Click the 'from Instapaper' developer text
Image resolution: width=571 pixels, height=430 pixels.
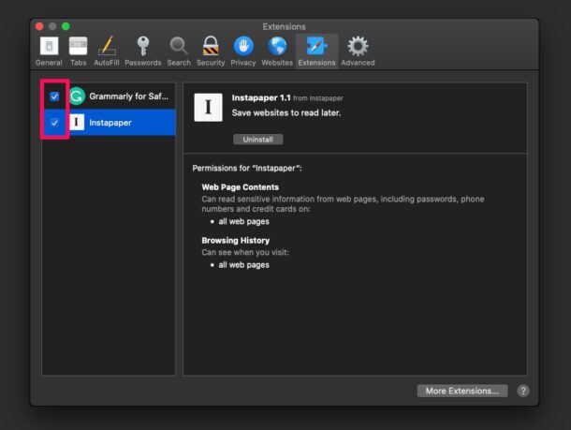[318, 98]
